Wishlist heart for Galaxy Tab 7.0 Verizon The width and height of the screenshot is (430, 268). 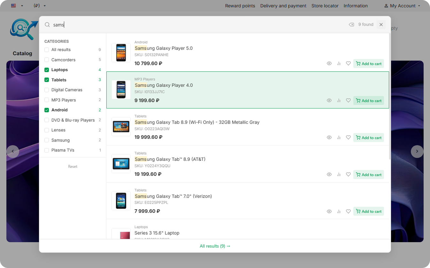[348, 211]
